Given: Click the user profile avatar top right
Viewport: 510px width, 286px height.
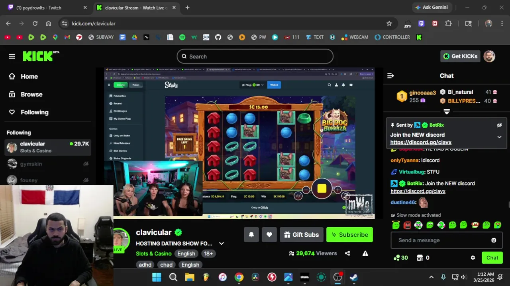Looking at the screenshot, I should pos(489,56).
